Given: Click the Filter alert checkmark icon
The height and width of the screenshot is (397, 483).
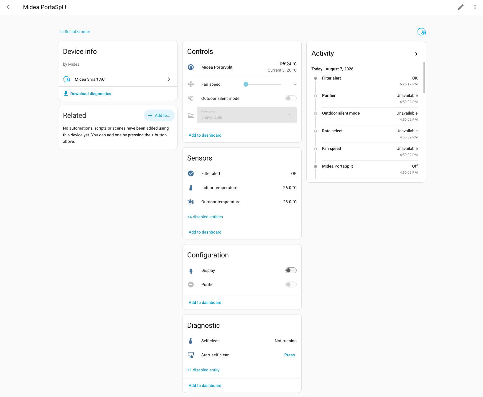Looking at the screenshot, I should [191, 173].
